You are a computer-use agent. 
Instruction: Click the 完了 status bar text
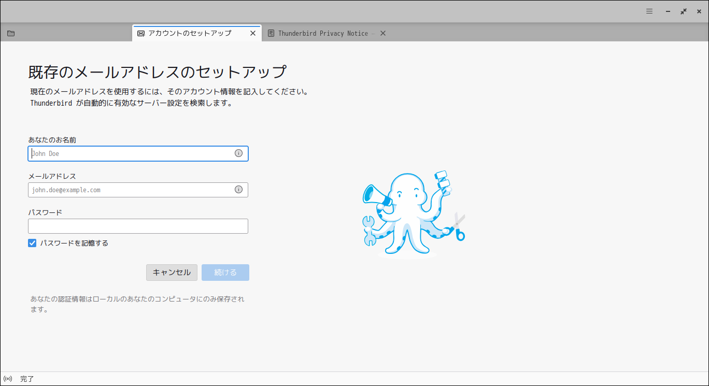(x=27, y=379)
